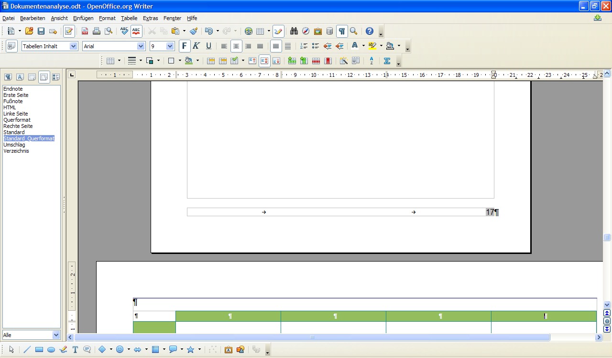
Task: Select the Ellipse drawing tool
Action: click(51, 349)
